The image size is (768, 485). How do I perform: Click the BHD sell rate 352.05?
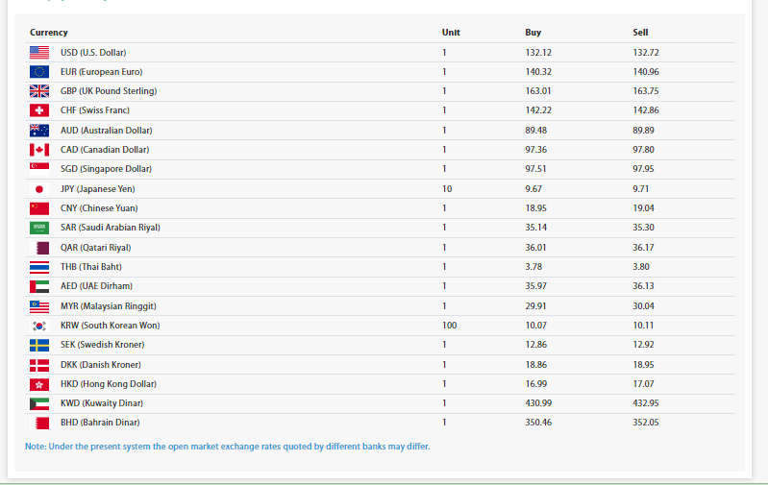click(x=646, y=423)
